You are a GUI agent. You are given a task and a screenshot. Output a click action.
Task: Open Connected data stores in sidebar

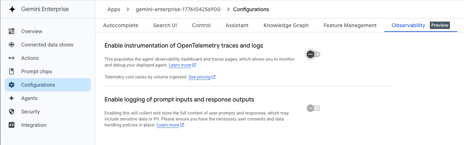tap(48, 45)
